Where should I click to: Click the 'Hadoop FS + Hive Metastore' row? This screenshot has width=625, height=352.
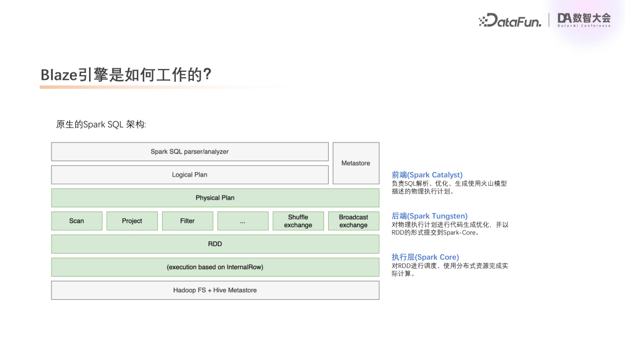tap(215, 290)
